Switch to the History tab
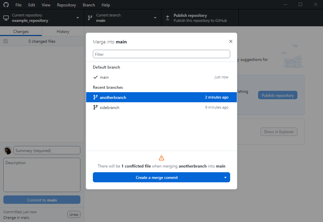 63,32
